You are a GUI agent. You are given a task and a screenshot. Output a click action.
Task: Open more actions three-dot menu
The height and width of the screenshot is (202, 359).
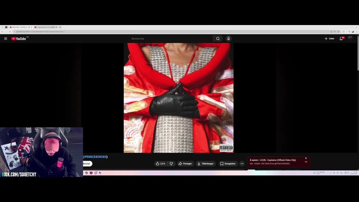click(242, 164)
